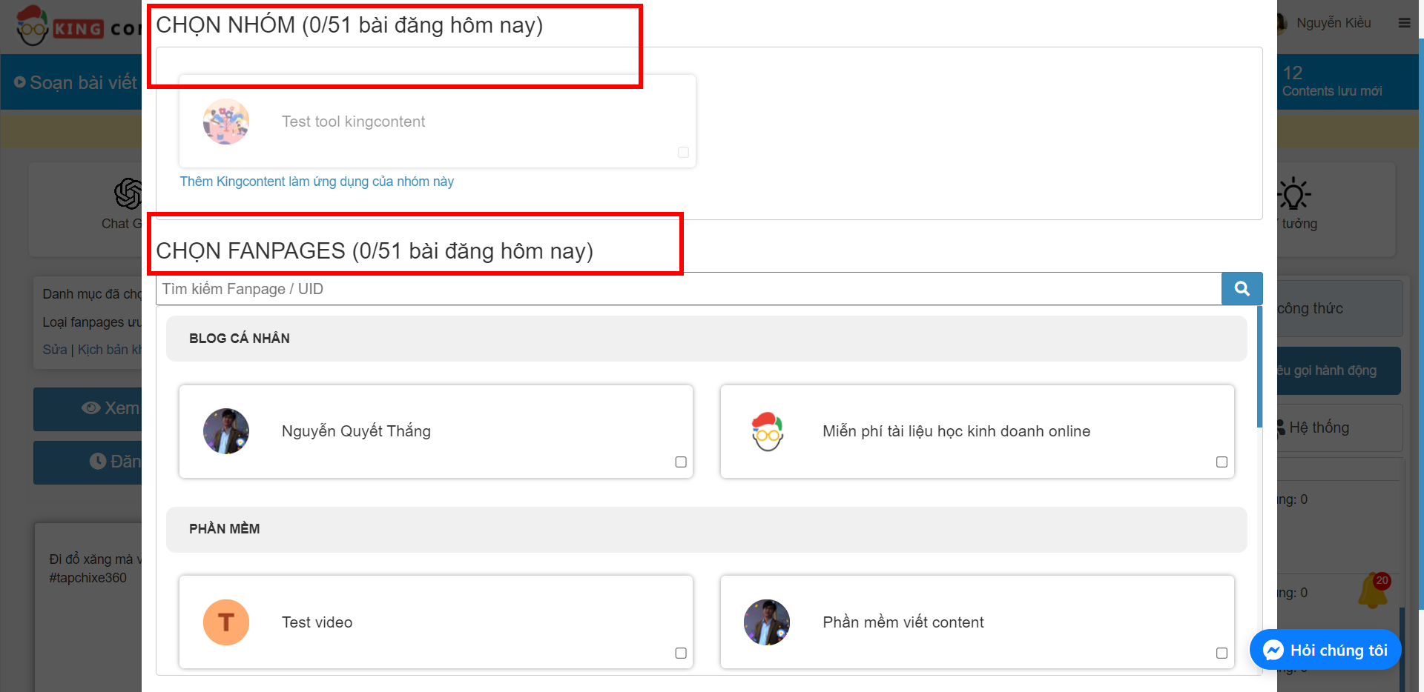Click the PHẦN MỀM category header
1424x692 pixels.
(706, 529)
